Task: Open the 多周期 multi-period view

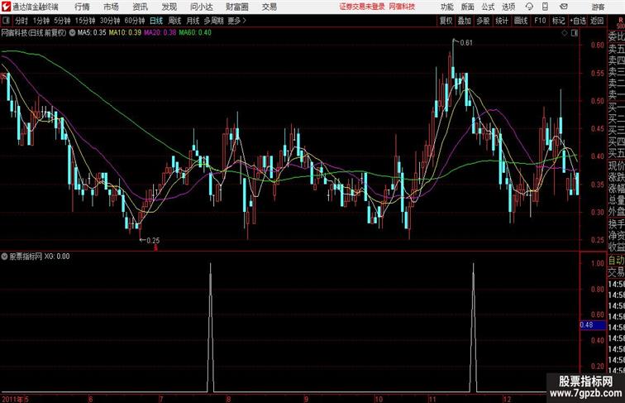Action: [213, 21]
